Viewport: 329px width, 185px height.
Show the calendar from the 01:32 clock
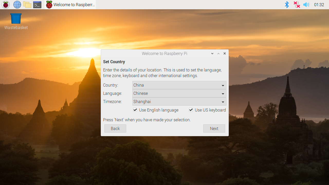click(319, 5)
